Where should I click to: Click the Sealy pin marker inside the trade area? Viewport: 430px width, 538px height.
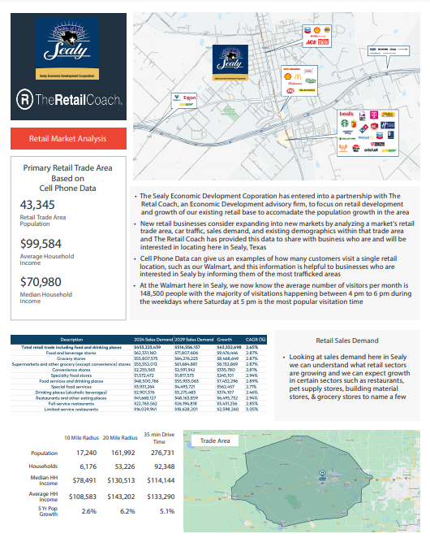[322, 475]
